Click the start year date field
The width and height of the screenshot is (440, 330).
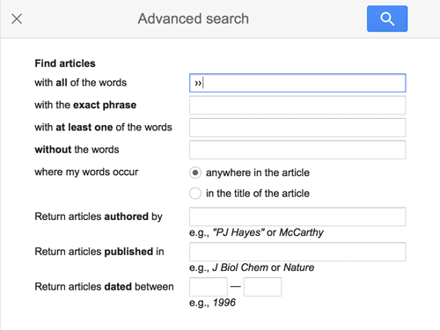tap(209, 287)
